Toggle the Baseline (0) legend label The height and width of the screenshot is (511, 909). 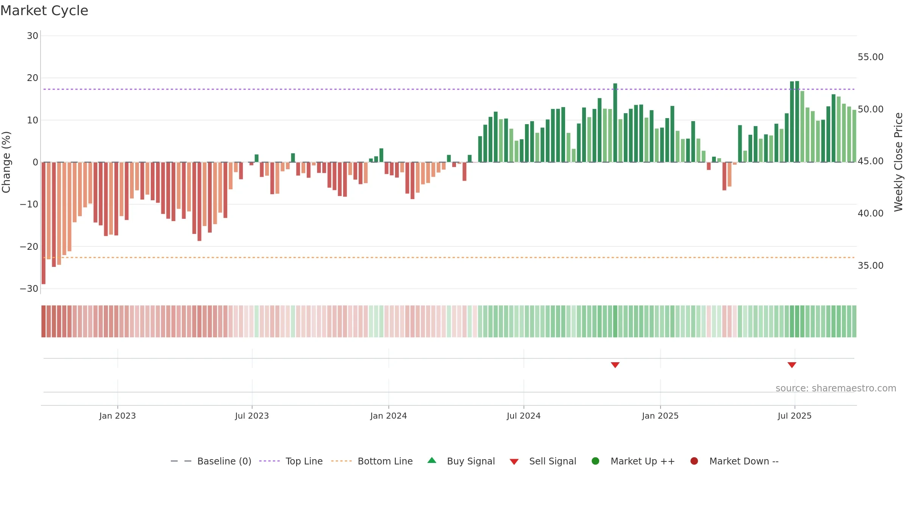pos(224,461)
